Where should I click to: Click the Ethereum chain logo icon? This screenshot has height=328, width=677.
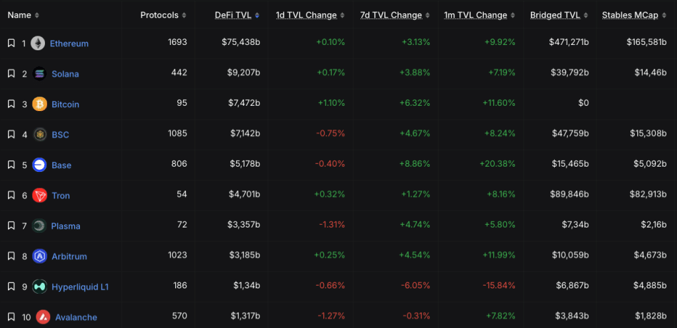pyautogui.click(x=38, y=43)
